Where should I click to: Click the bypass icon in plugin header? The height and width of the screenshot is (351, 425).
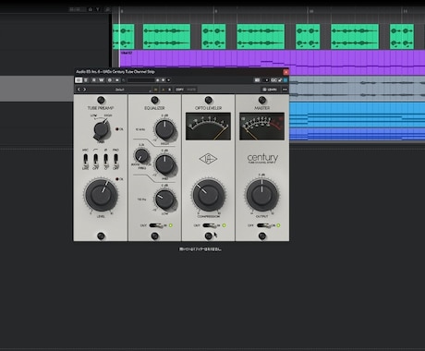[86, 80]
